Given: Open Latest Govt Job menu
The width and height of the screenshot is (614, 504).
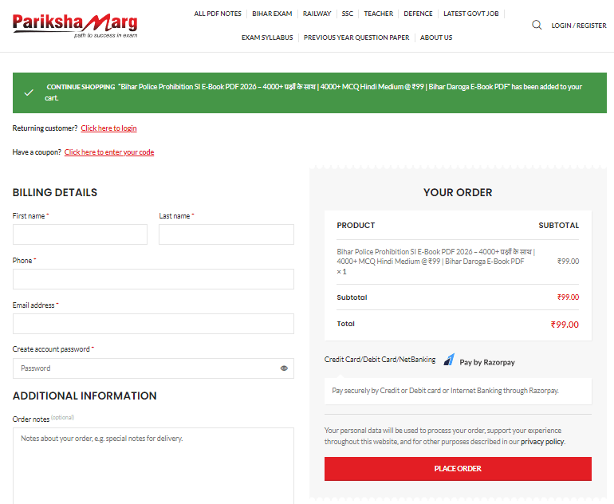Looking at the screenshot, I should point(470,14).
